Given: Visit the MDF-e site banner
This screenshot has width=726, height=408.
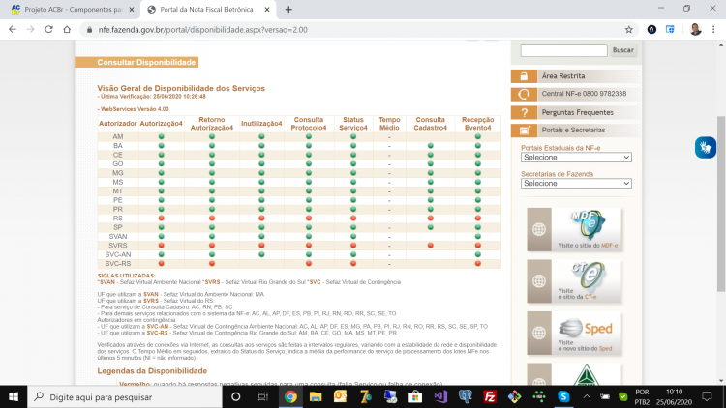Looking at the screenshot, I should (x=575, y=229).
